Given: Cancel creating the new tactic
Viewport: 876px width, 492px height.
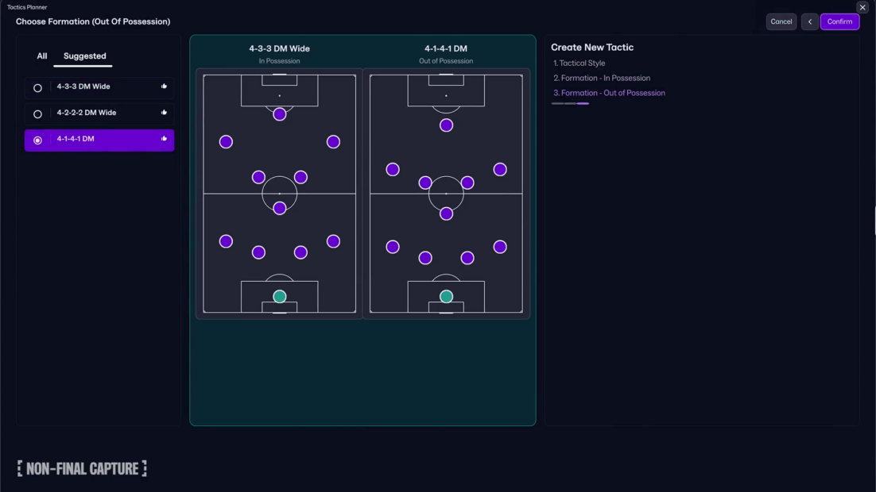Looking at the screenshot, I should pos(781,21).
